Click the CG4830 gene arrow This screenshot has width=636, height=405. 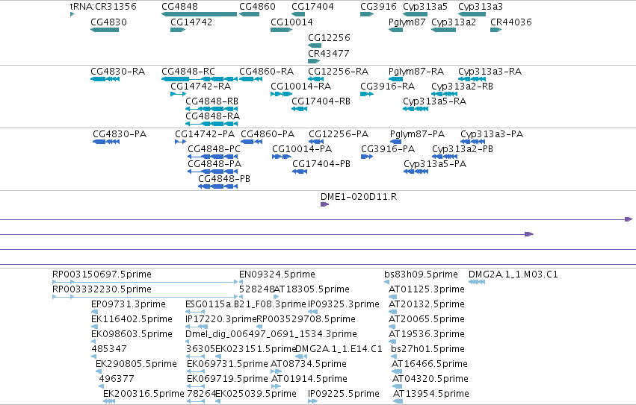(105, 30)
